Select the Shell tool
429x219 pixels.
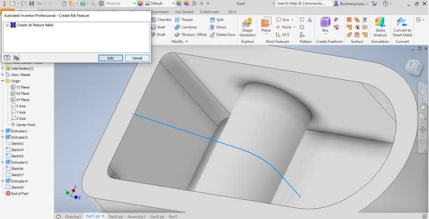point(158,27)
